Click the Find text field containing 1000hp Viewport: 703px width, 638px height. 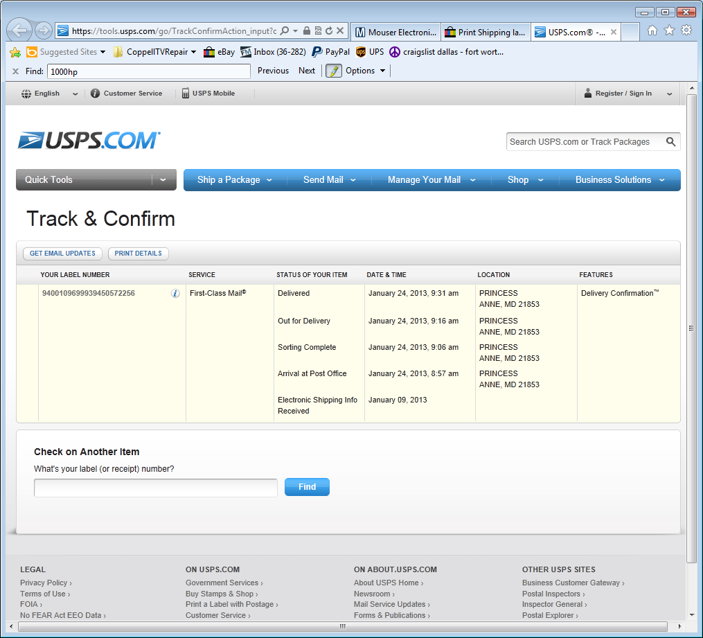148,71
